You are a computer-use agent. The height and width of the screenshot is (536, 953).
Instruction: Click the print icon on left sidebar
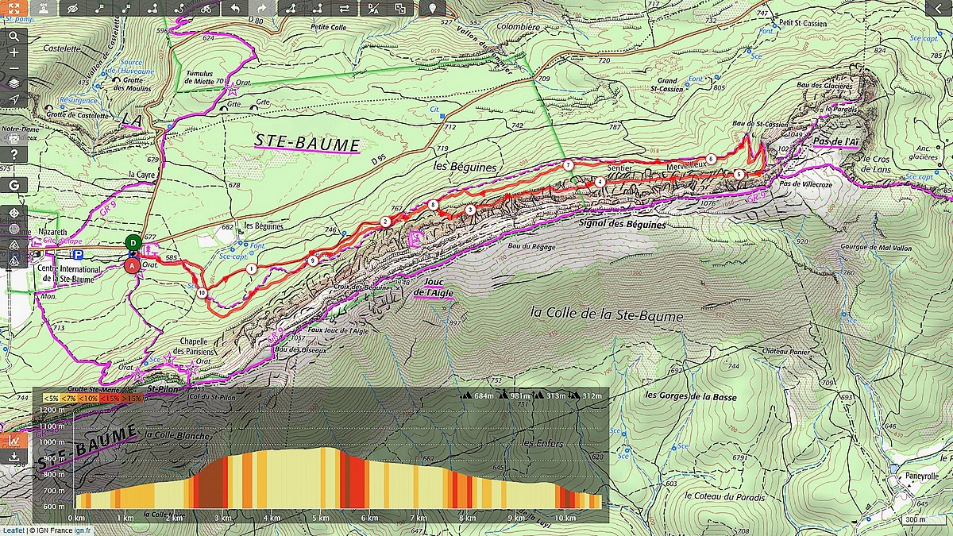[x=14, y=137]
